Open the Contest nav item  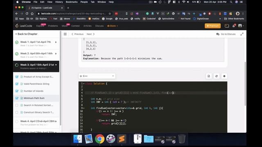tap(75, 26)
